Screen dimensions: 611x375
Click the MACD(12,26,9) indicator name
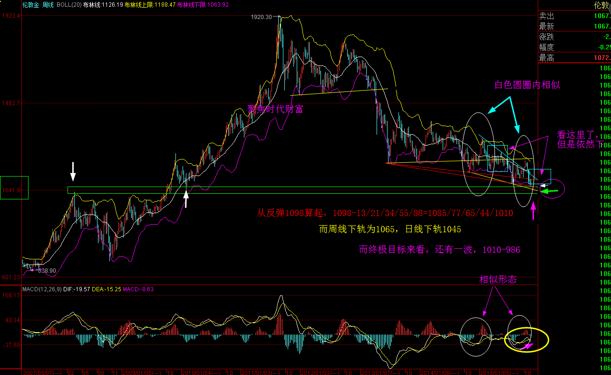41,289
